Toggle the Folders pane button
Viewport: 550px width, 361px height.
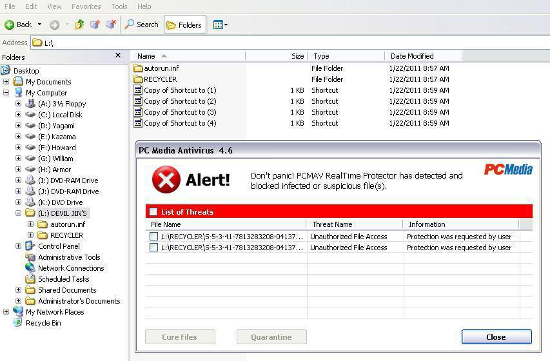tap(184, 25)
